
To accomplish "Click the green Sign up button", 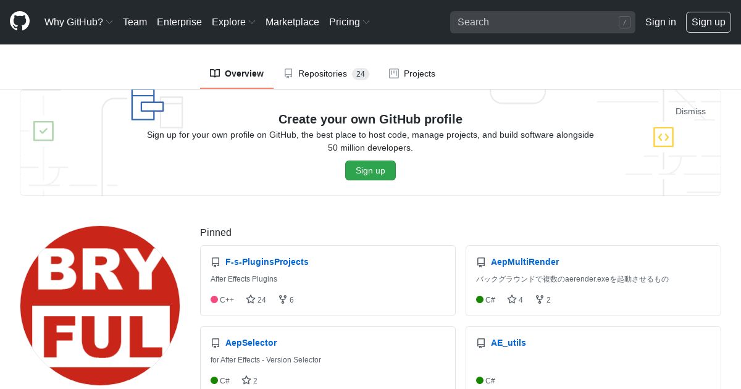I will 371,170.
